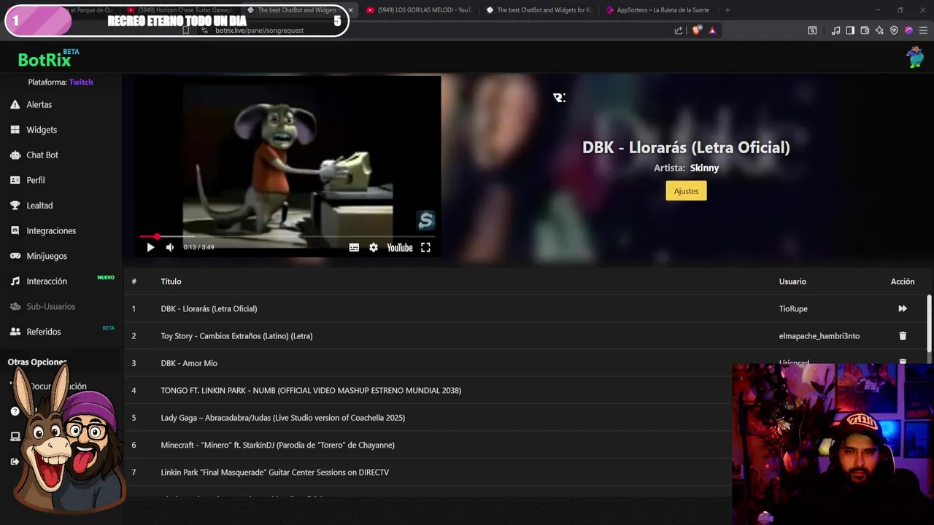Switch to LOS GORILAS MELODI YouTube tab

(420, 10)
